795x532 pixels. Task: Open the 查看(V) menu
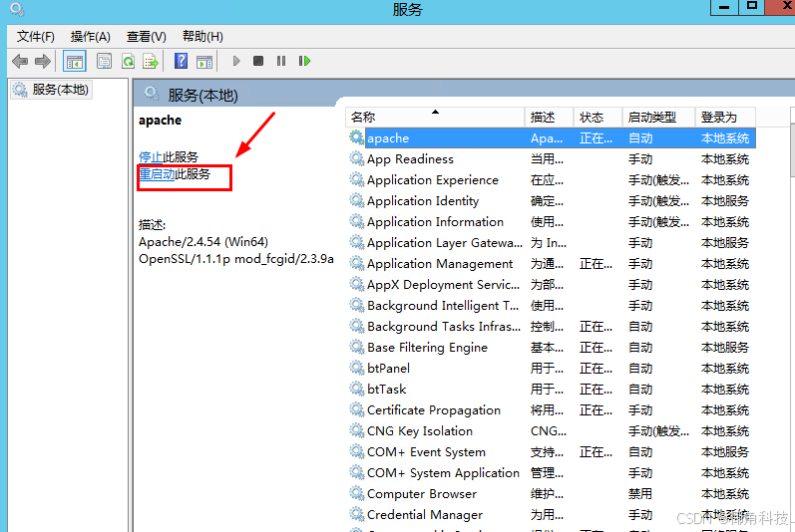click(146, 37)
